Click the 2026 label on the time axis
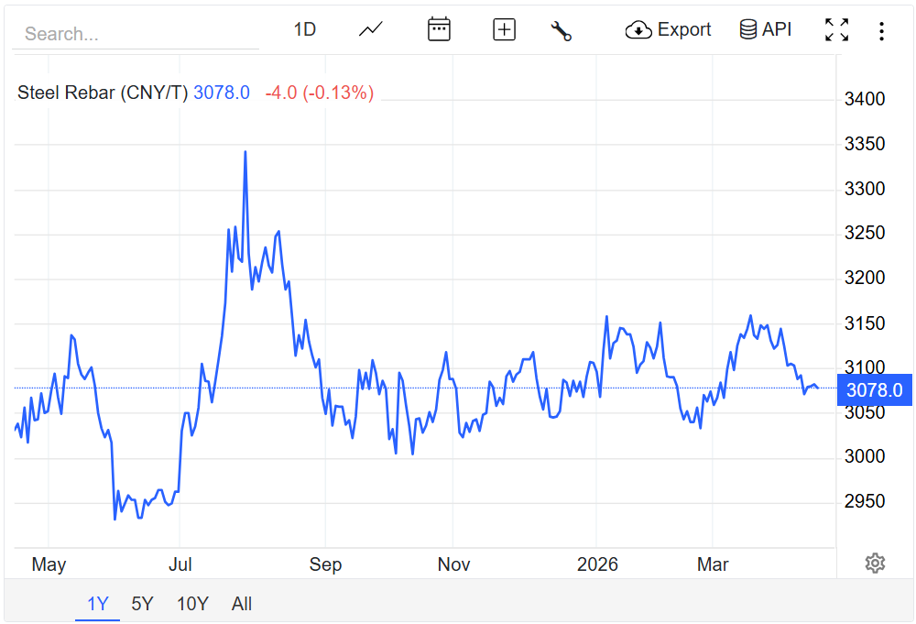This screenshot has width=916, height=624. point(597,564)
